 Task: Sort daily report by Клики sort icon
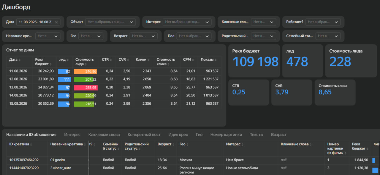pos(148,60)
